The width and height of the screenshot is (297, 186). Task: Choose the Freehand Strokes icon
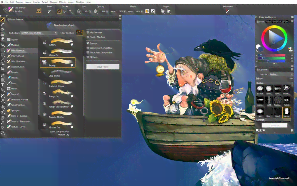click(59, 11)
